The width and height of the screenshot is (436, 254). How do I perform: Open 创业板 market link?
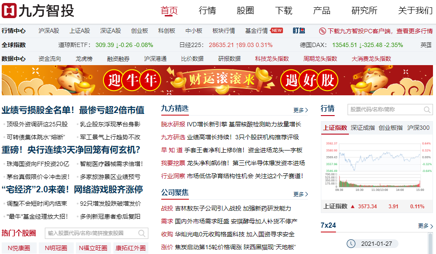click(140, 31)
